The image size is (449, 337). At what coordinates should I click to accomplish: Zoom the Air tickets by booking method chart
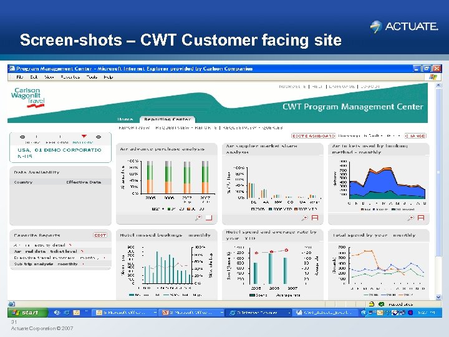(x=410, y=218)
